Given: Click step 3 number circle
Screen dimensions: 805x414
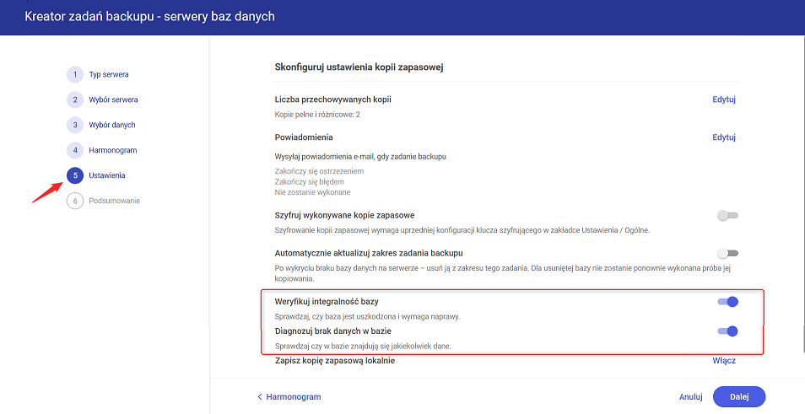Looking at the screenshot, I should pos(75,125).
